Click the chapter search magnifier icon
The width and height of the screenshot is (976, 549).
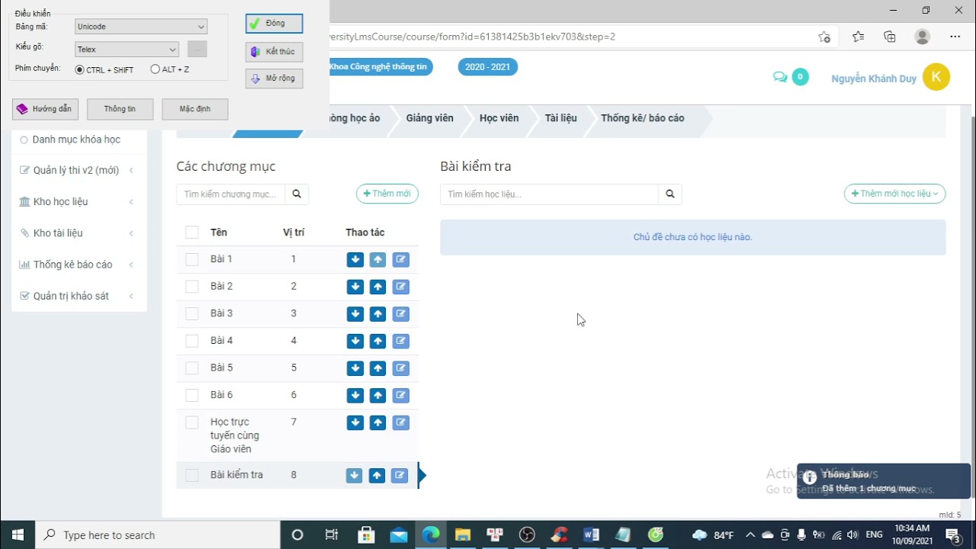pyautogui.click(x=297, y=194)
